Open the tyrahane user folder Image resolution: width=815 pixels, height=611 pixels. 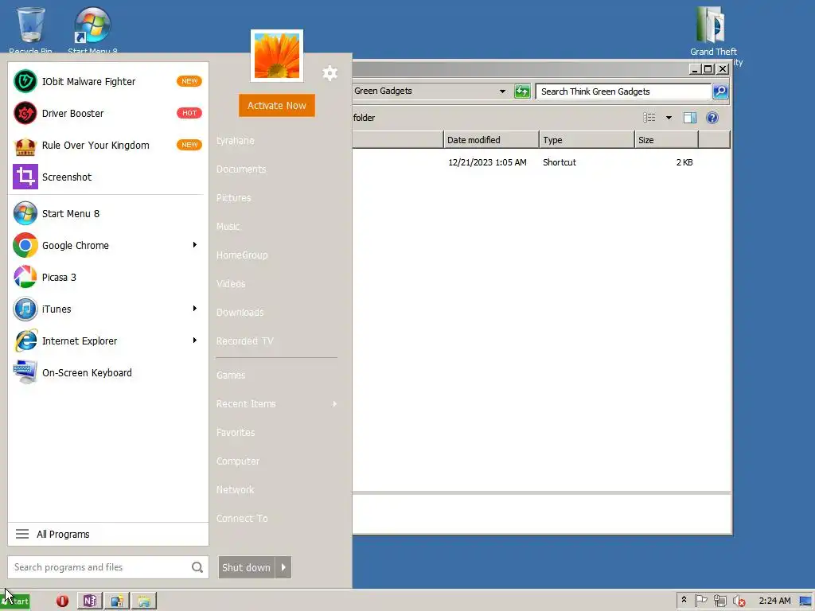pos(236,141)
